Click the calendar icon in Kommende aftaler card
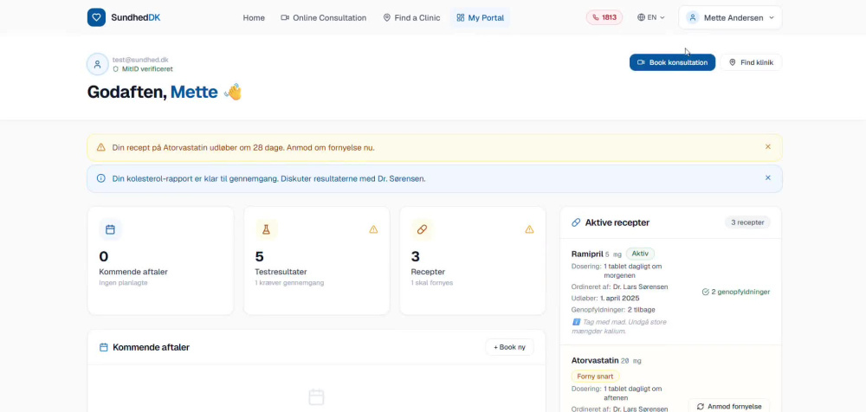 [x=110, y=229]
